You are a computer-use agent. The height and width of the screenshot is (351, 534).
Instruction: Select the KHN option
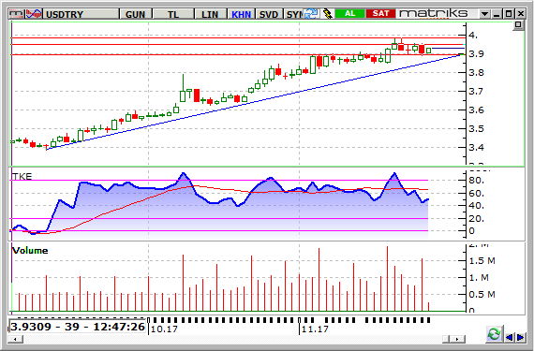tap(241, 14)
